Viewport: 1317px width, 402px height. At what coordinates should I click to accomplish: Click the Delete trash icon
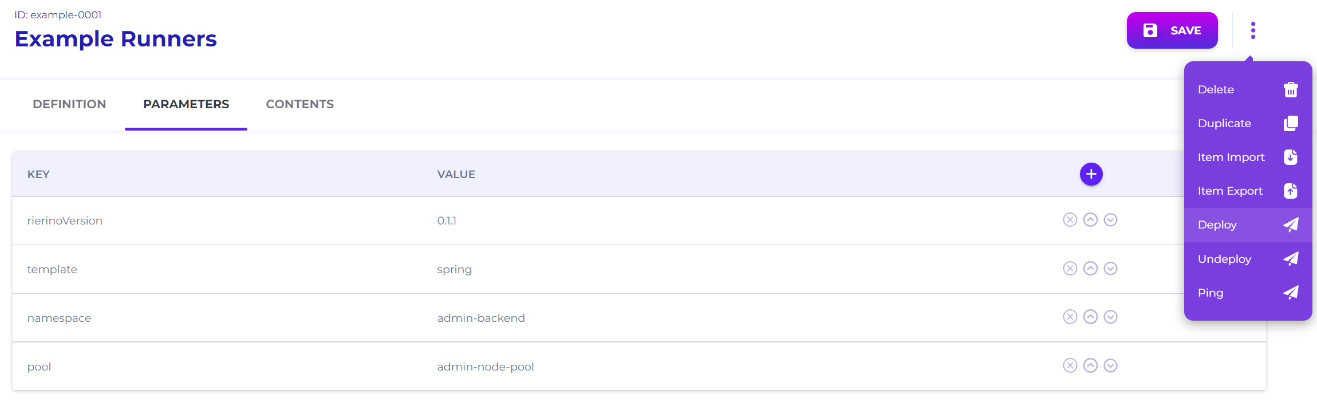pos(1291,90)
